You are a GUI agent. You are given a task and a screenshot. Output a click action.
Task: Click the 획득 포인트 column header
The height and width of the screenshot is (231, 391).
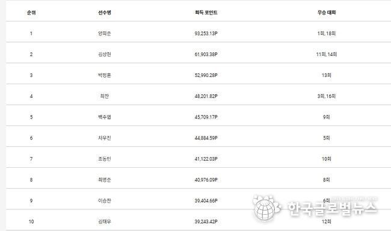coord(206,13)
